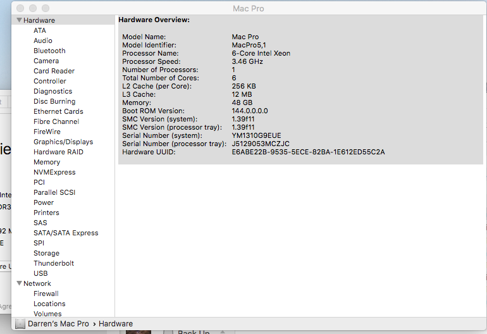The height and width of the screenshot is (334, 487).
Task: Open Parallel SCSI entry
Action: point(54,192)
